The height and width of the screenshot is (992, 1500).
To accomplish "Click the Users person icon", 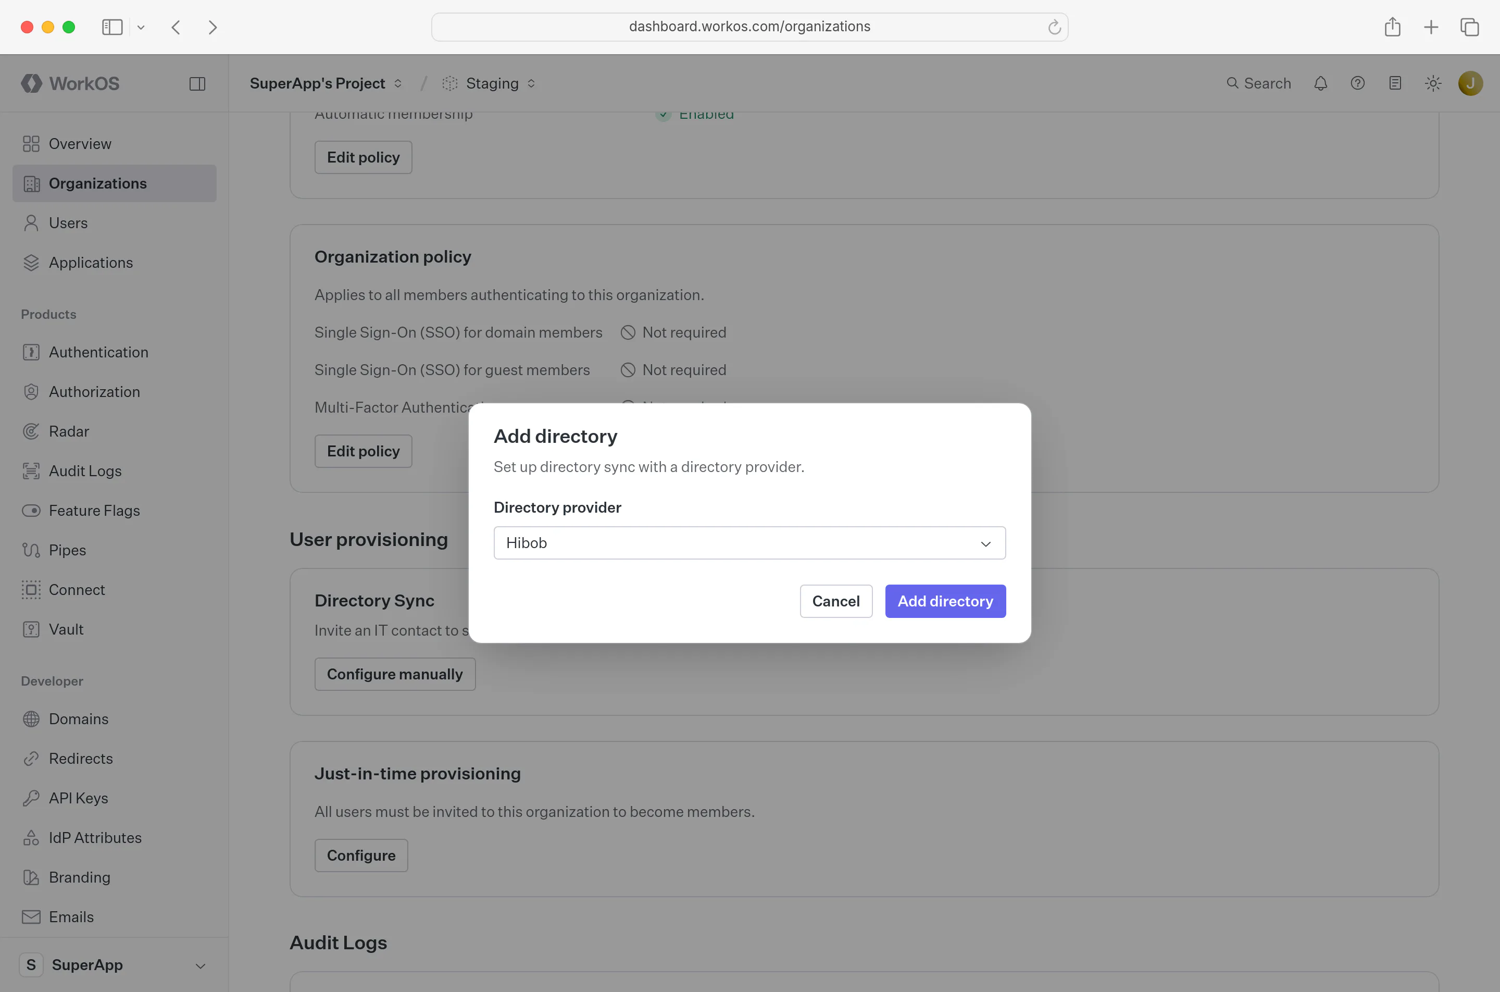I will tap(31, 222).
